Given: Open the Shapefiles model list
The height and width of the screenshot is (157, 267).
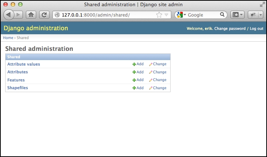Looking at the screenshot, I should click(x=17, y=88).
